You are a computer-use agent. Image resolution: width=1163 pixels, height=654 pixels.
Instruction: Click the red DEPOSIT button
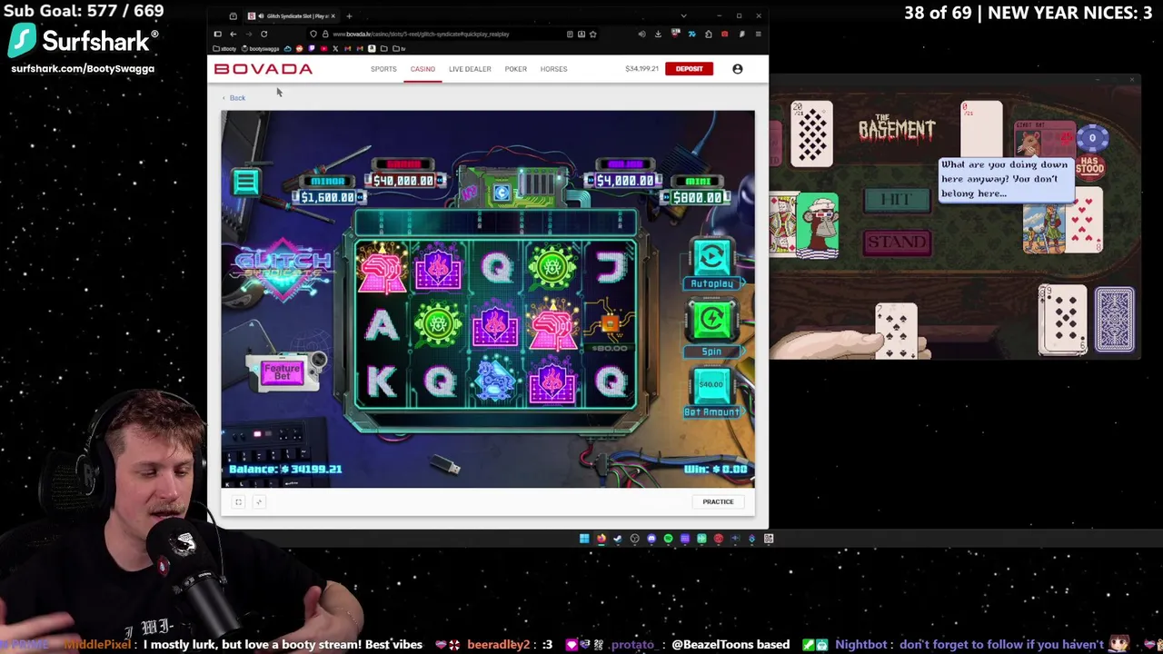tap(689, 69)
